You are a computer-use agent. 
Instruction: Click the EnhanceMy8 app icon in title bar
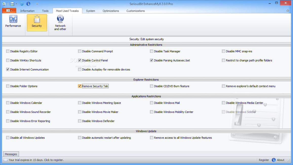tap(4, 4)
